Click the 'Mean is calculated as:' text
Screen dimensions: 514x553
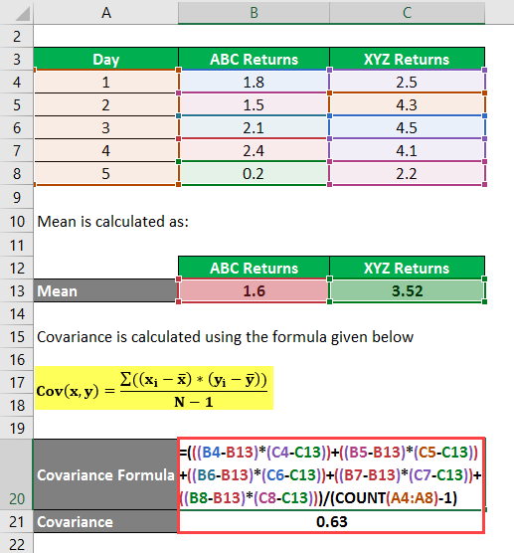tap(112, 222)
